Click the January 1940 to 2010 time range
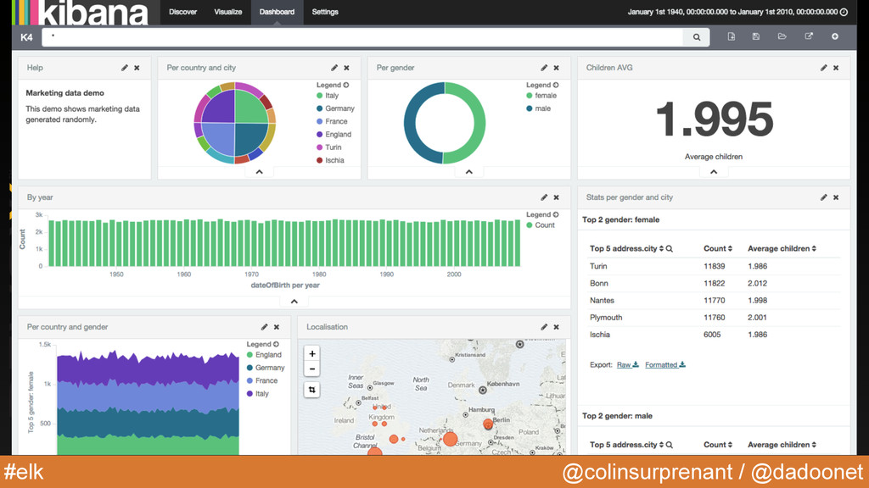 coord(732,12)
